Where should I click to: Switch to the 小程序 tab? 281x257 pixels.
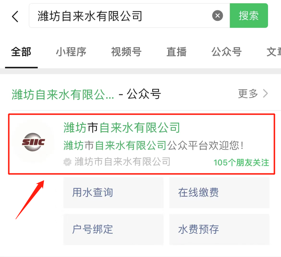pyautogui.click(x=71, y=52)
